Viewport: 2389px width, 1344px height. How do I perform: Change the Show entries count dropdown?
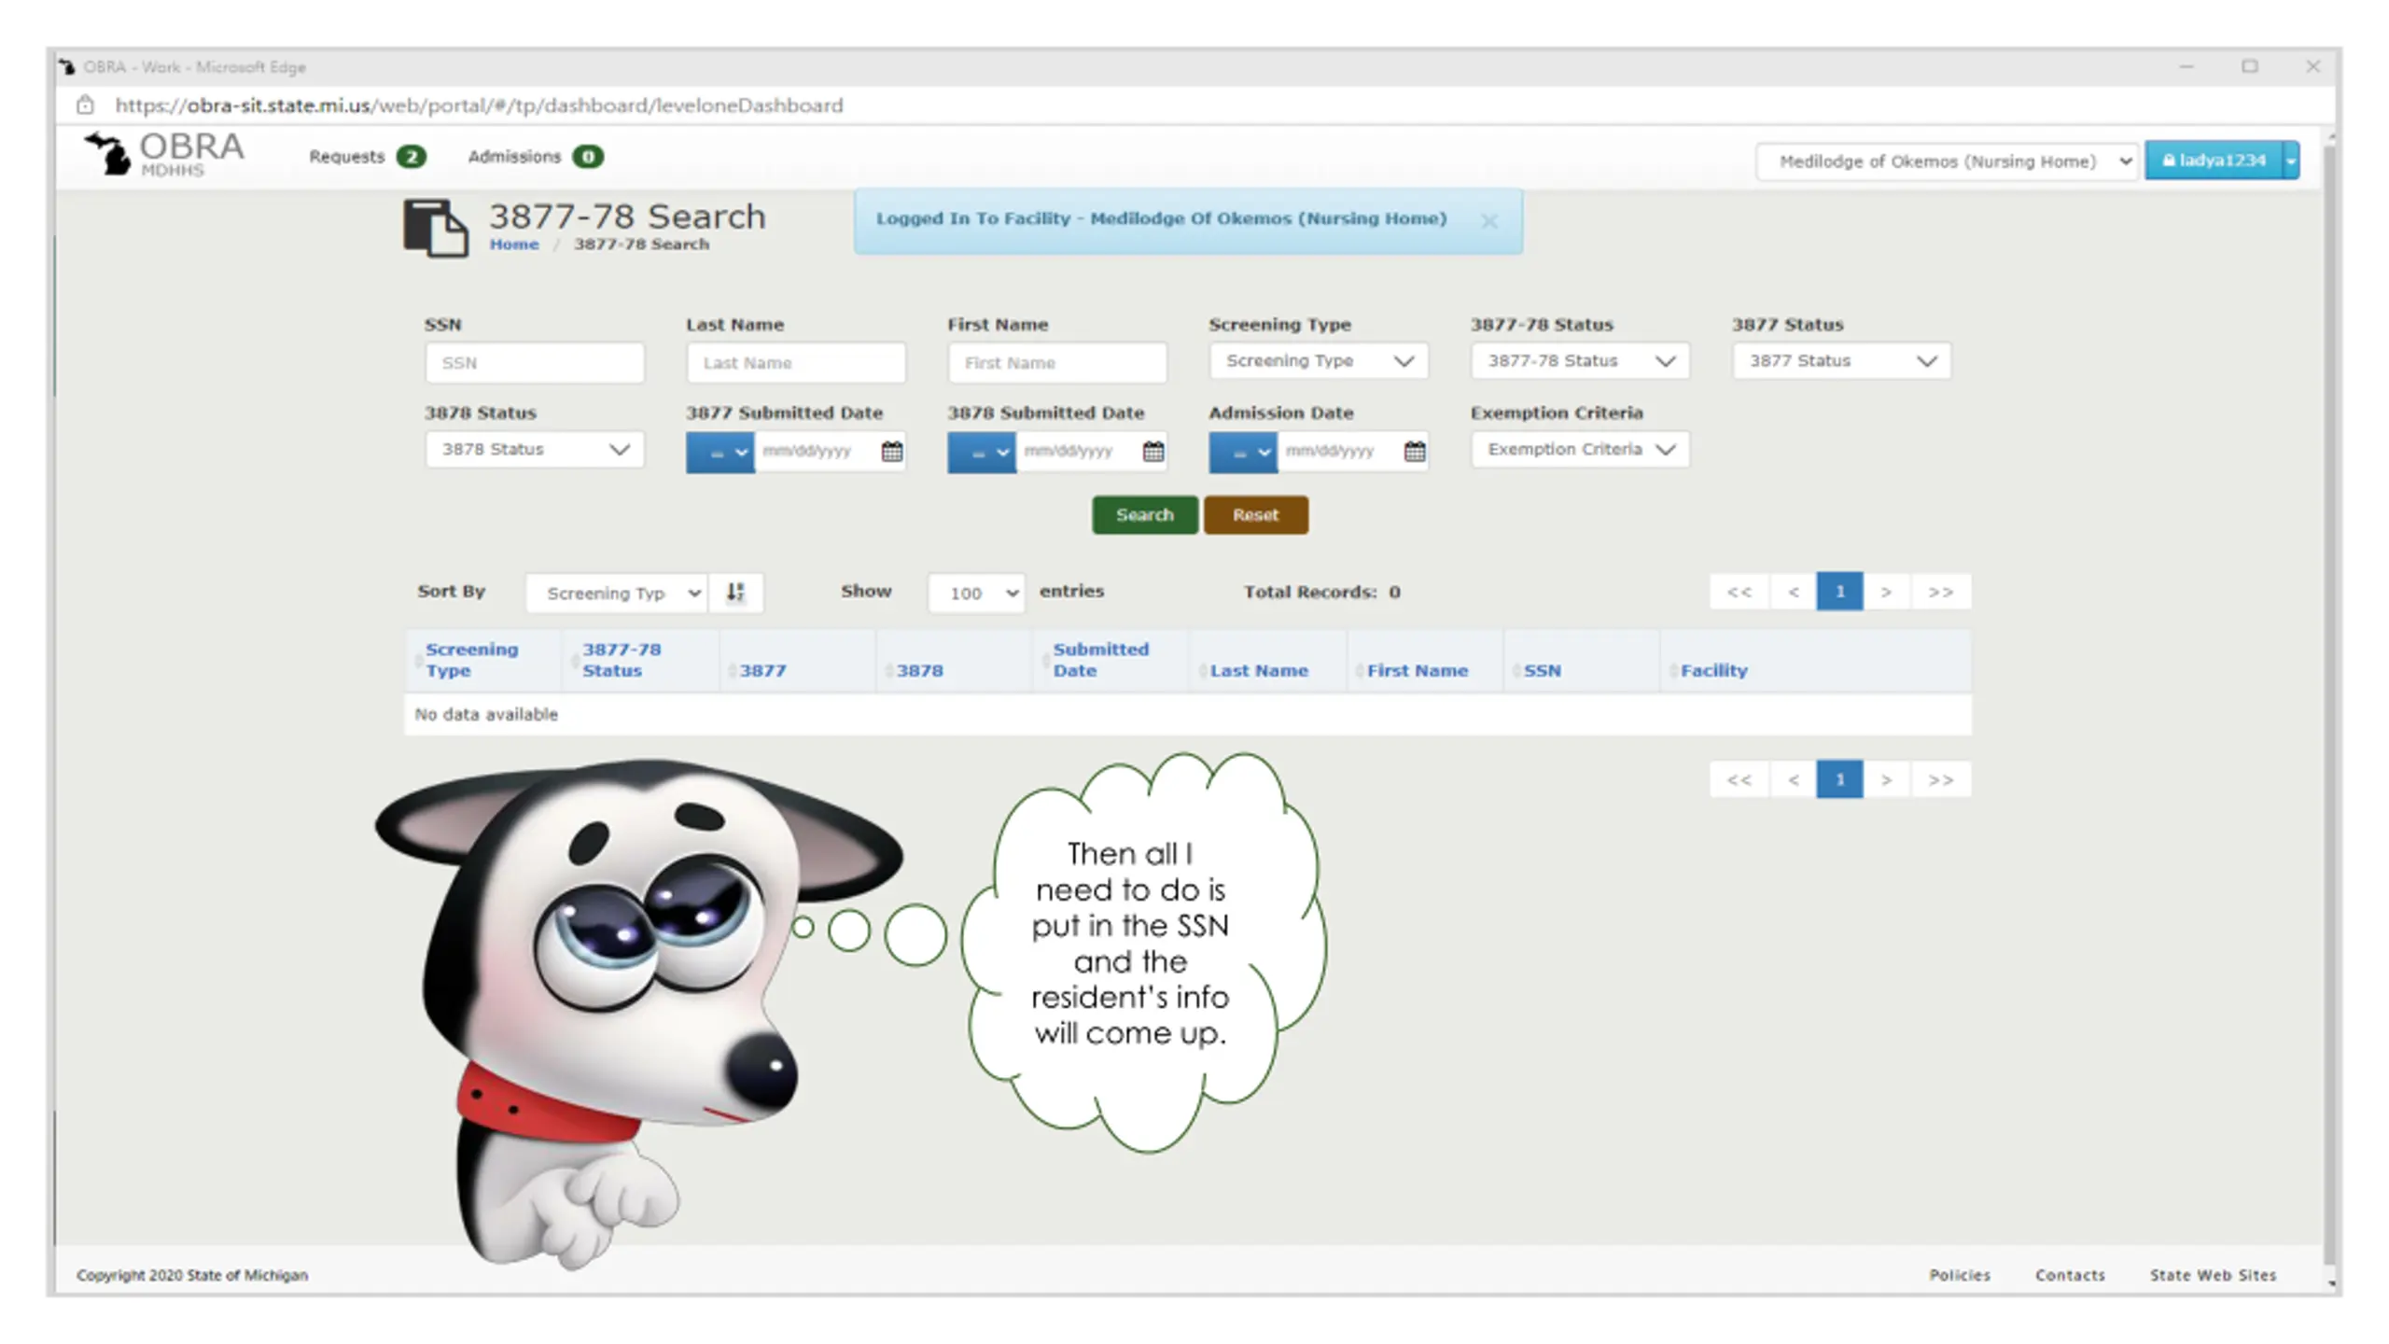(x=976, y=593)
